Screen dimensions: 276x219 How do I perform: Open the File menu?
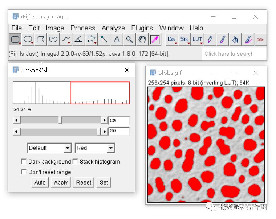17,28
